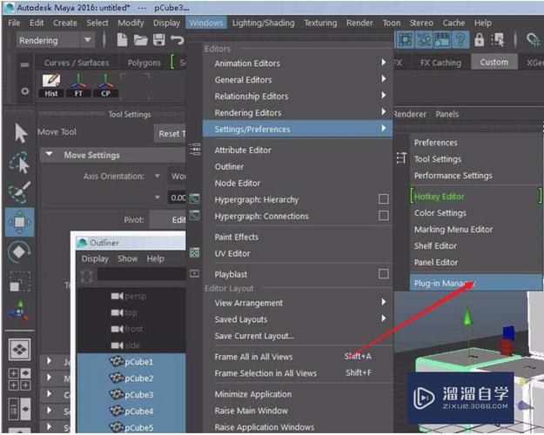
Task: Select the Scale tool
Action: [x=19, y=281]
